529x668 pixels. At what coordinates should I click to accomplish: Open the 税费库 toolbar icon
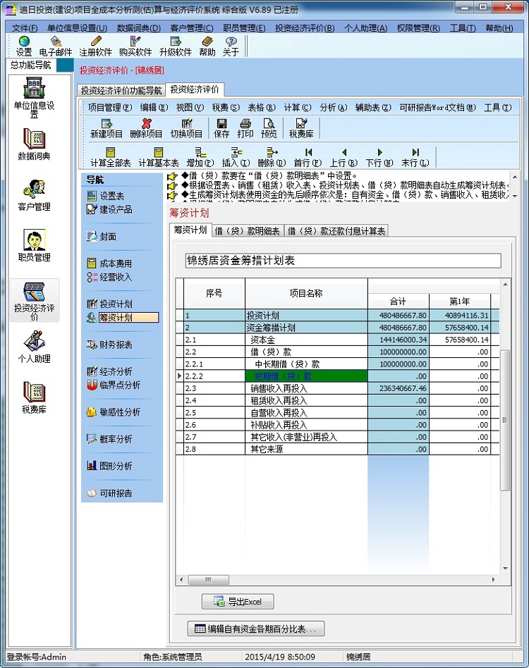(x=301, y=128)
